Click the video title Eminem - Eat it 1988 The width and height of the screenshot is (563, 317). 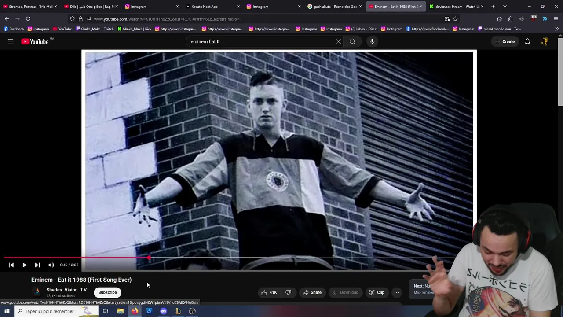(81, 280)
